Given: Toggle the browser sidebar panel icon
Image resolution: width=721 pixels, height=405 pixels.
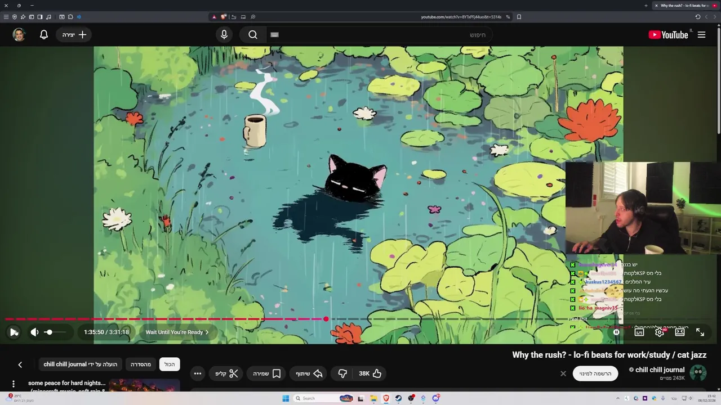Looking at the screenshot, I should click(40, 17).
